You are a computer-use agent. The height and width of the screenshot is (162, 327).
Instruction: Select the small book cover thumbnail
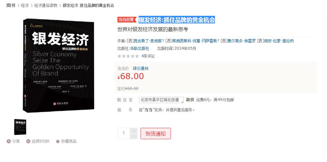(20, 127)
